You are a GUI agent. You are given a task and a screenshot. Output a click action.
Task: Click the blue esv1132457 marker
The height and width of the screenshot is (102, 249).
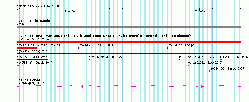[x=180, y=60]
